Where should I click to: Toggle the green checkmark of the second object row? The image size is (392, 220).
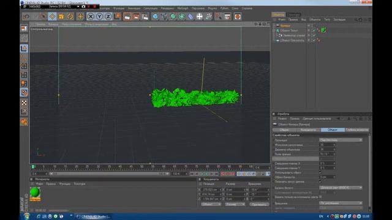314,31
